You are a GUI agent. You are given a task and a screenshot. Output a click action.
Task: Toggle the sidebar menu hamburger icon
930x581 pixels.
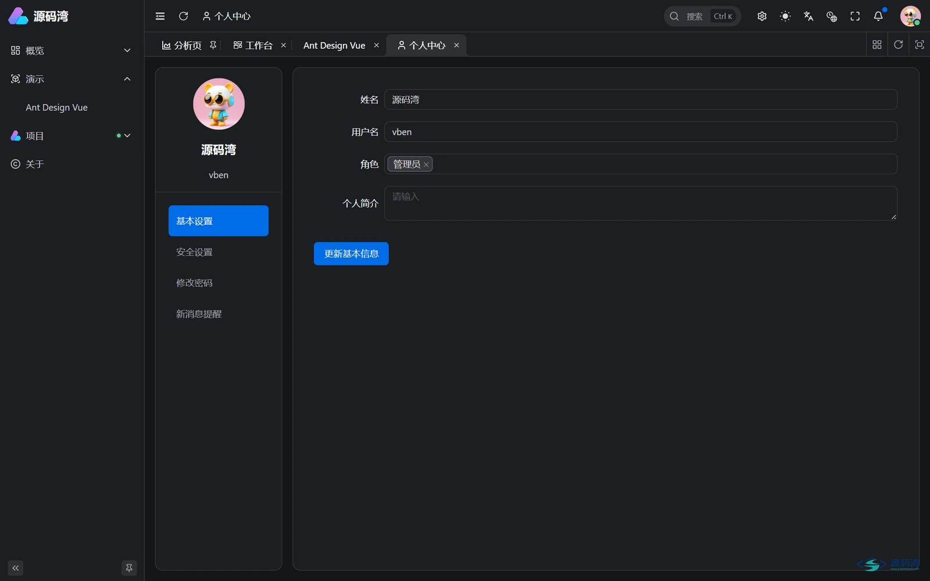click(160, 16)
